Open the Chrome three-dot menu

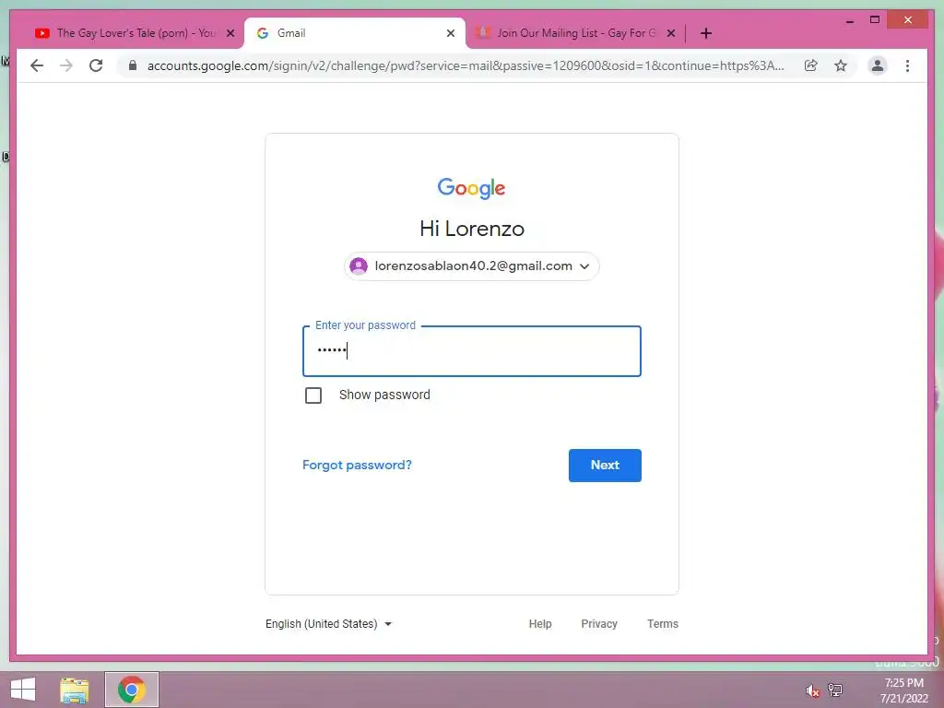907,65
